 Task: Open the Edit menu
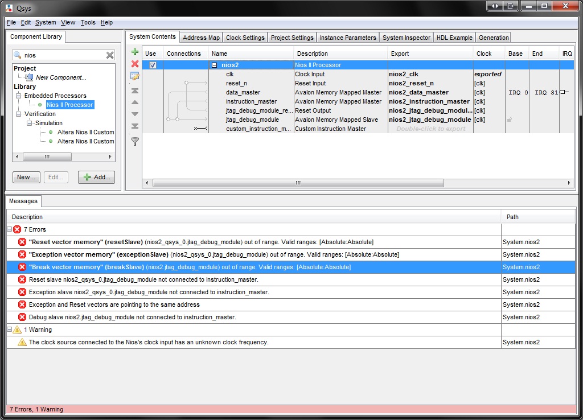[x=26, y=22]
